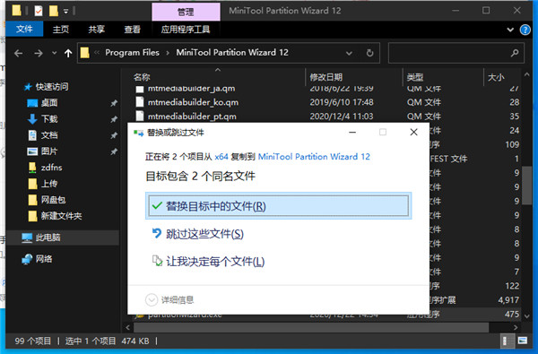538x354 pixels.
Task: Go up one folder level
Action: (68, 53)
